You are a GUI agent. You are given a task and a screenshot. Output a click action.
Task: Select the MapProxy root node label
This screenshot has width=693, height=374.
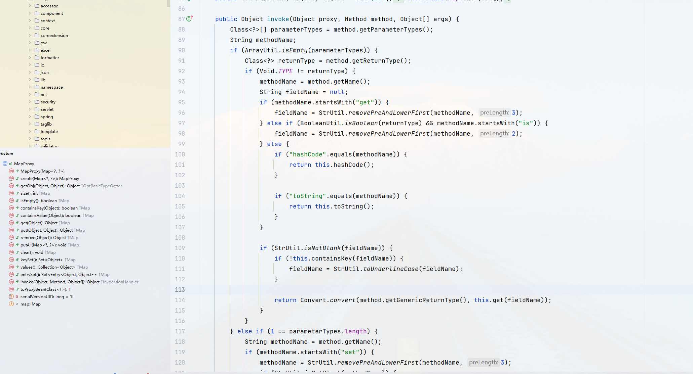(24, 163)
